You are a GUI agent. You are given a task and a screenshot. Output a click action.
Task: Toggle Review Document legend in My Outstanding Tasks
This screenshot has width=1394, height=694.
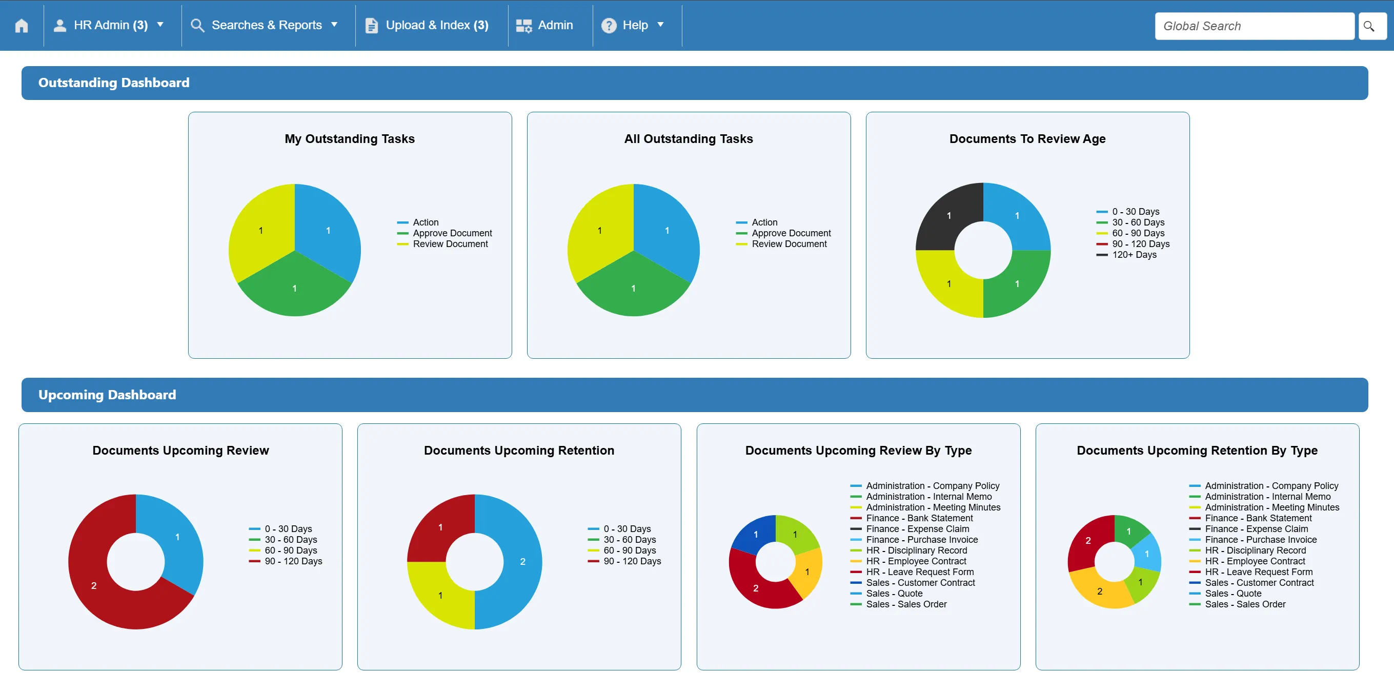tap(442, 244)
